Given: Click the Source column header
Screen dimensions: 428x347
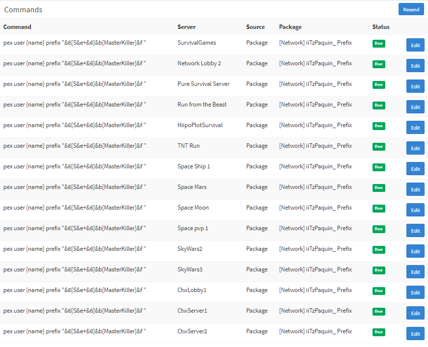Looking at the screenshot, I should click(x=256, y=27).
